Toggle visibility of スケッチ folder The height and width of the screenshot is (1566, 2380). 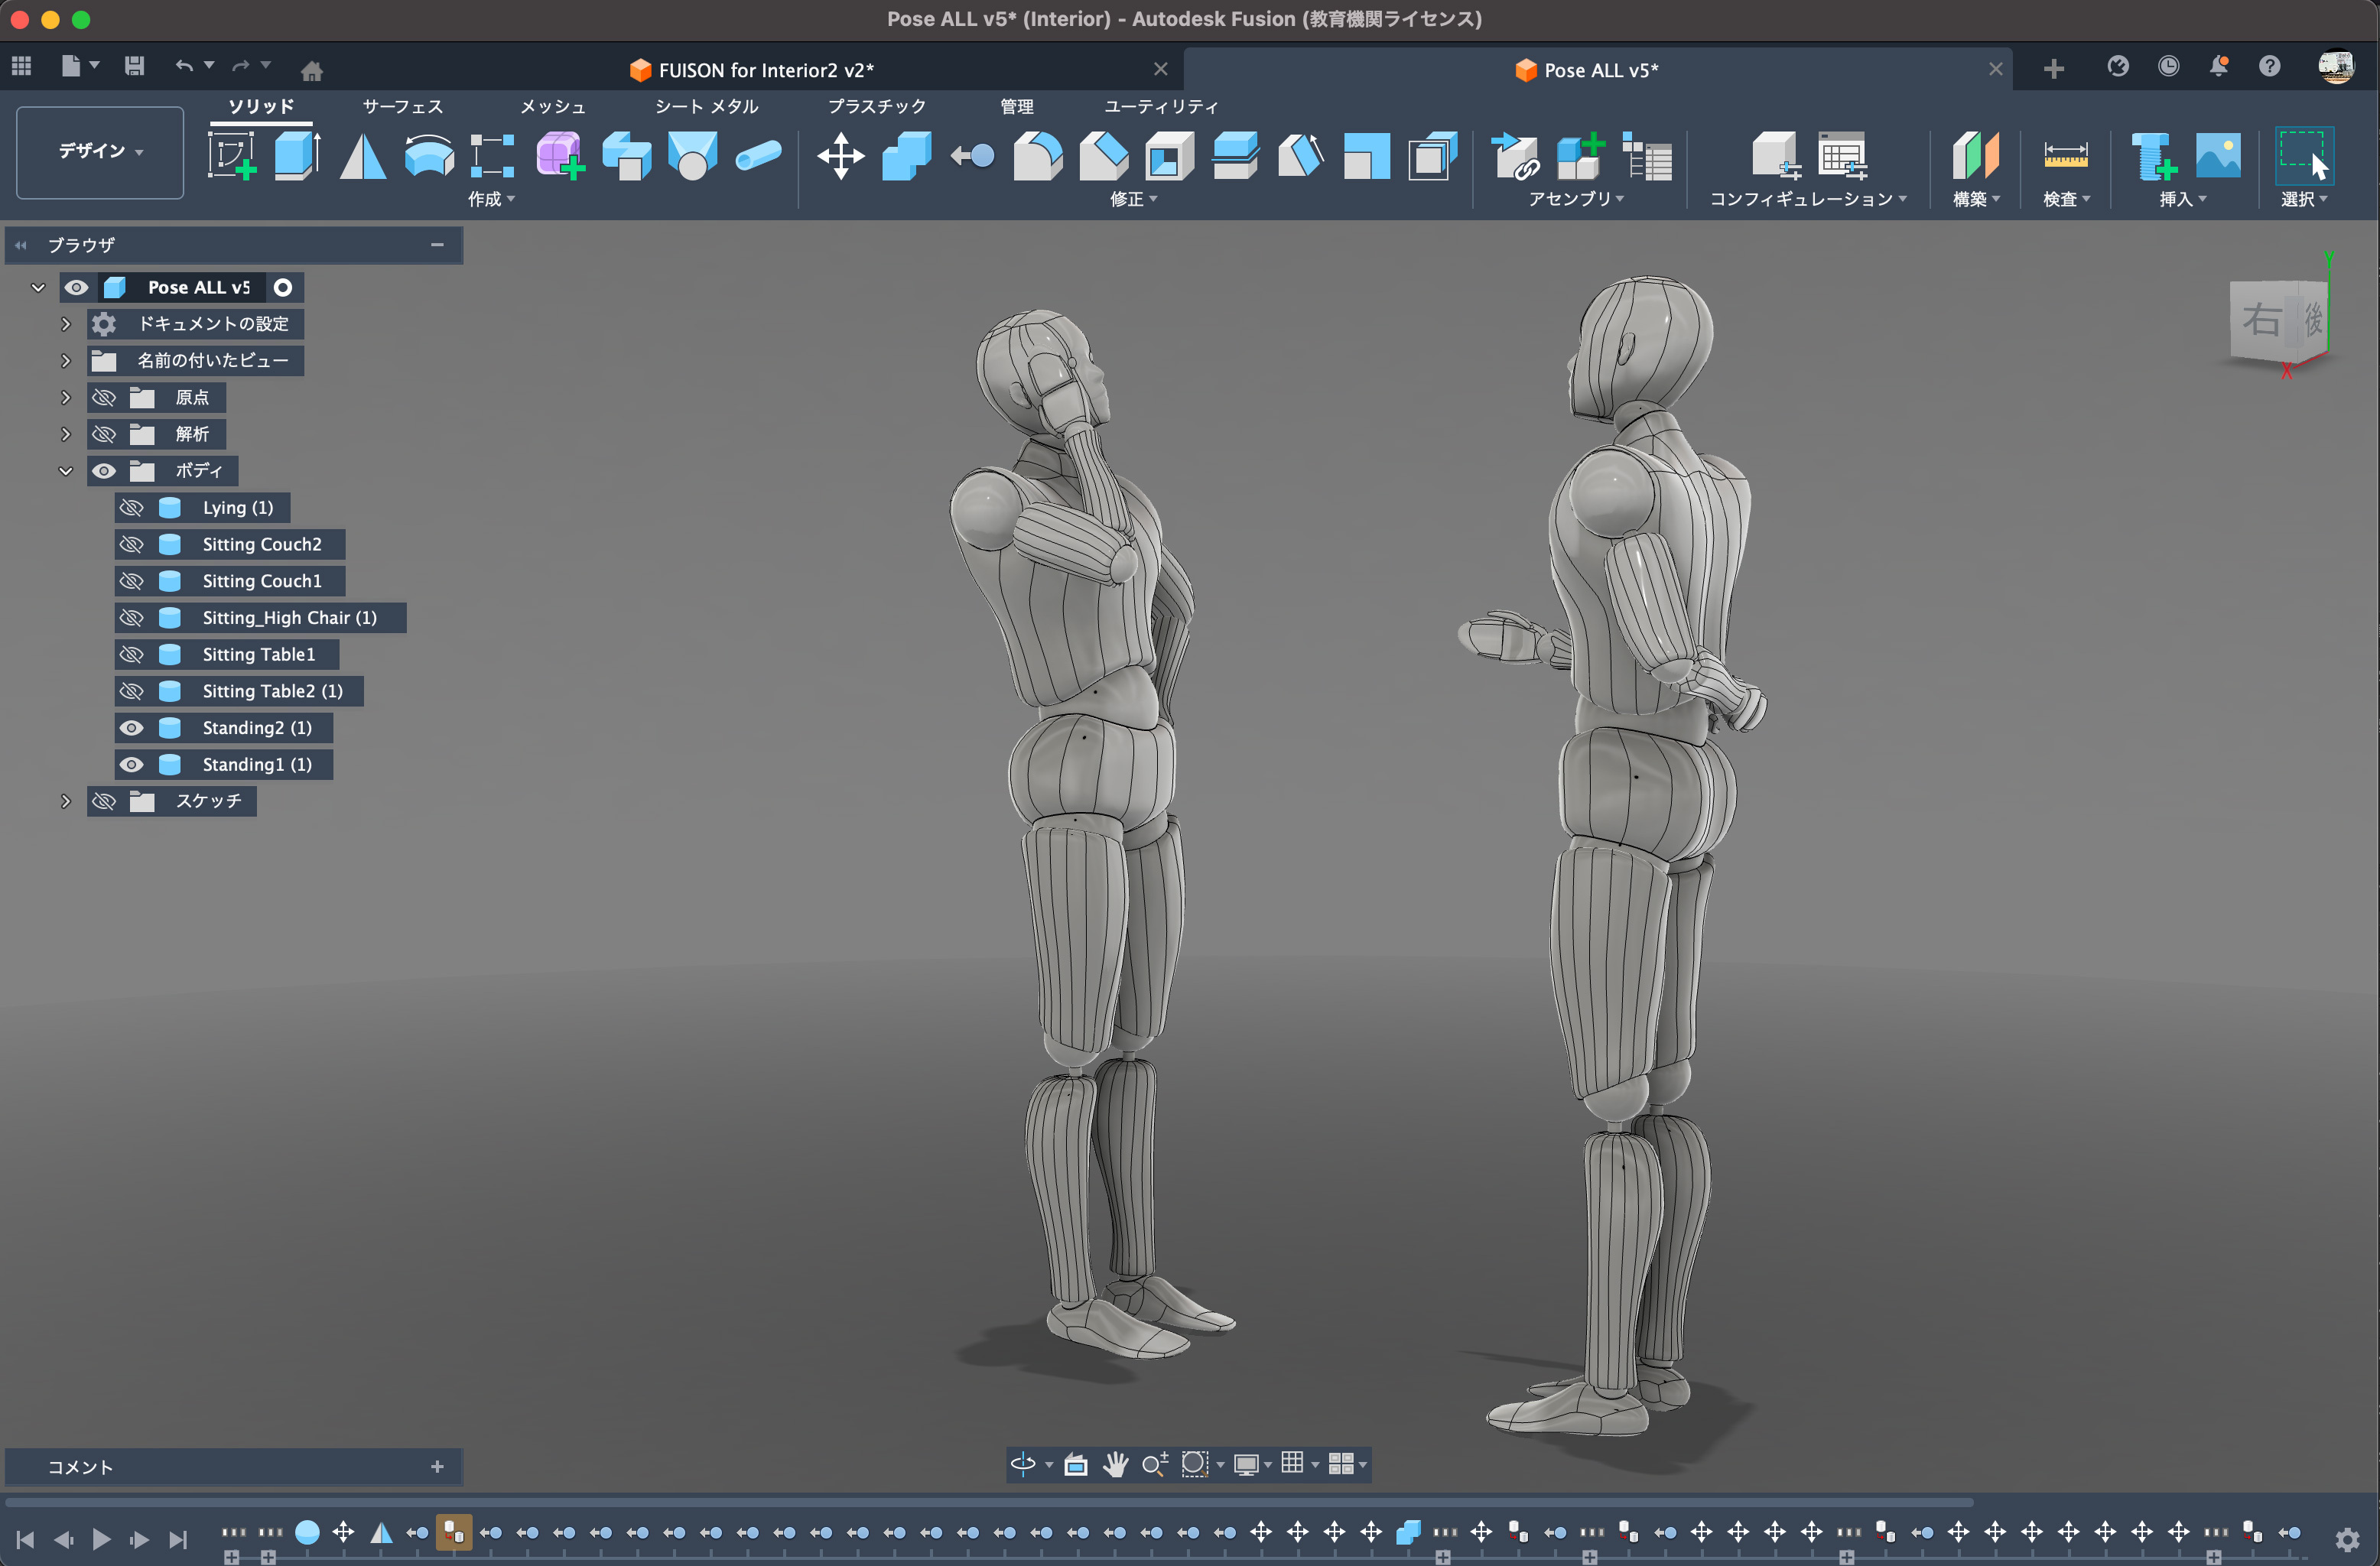(x=104, y=801)
